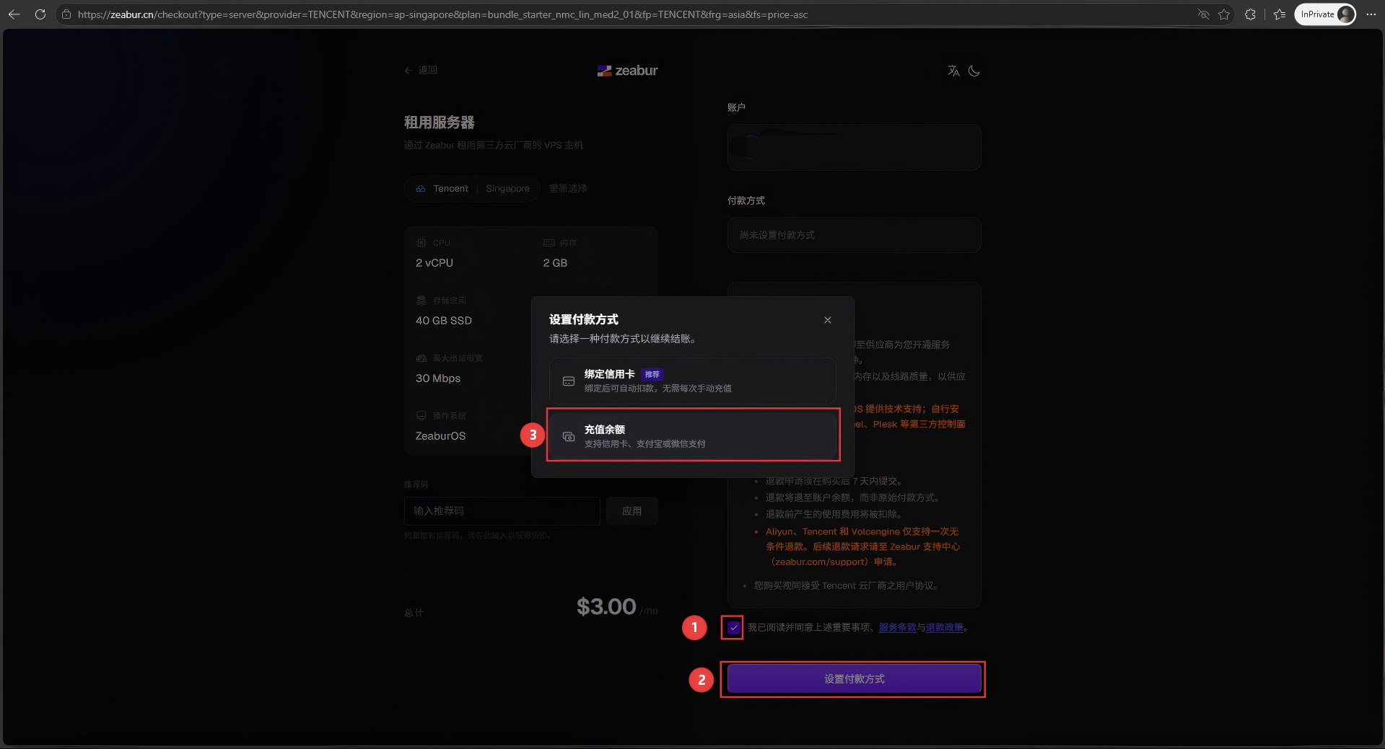Click the storage icon next to 存储空间
1385x749 pixels.
point(421,301)
